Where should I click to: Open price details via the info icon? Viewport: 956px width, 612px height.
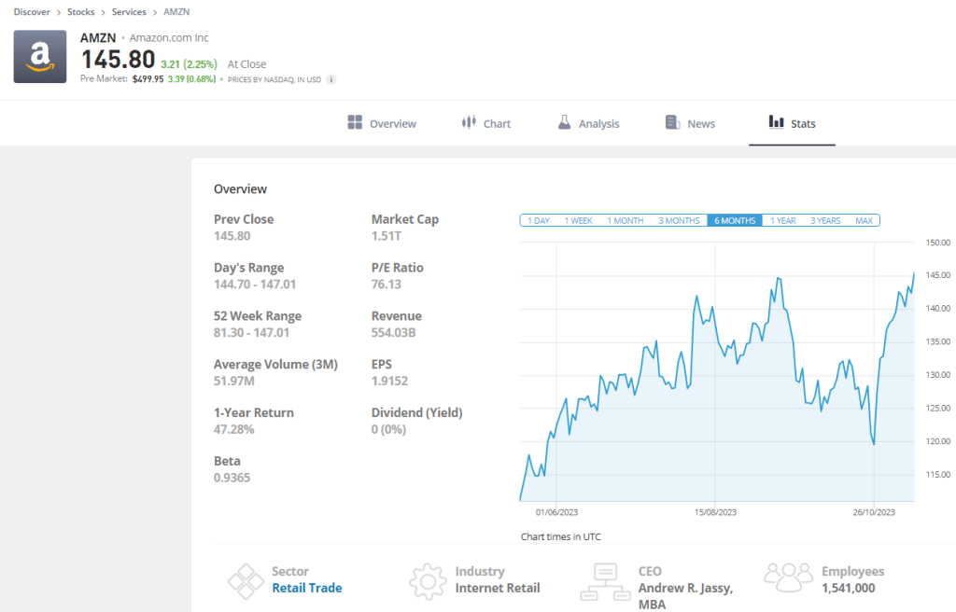(331, 79)
